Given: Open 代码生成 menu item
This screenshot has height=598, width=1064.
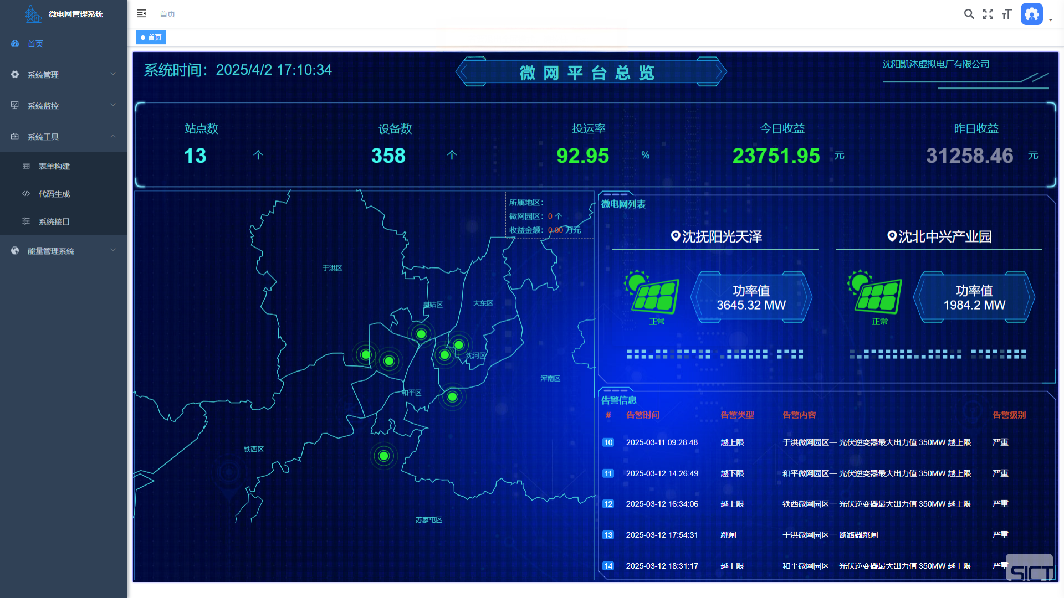Looking at the screenshot, I should pos(54,194).
